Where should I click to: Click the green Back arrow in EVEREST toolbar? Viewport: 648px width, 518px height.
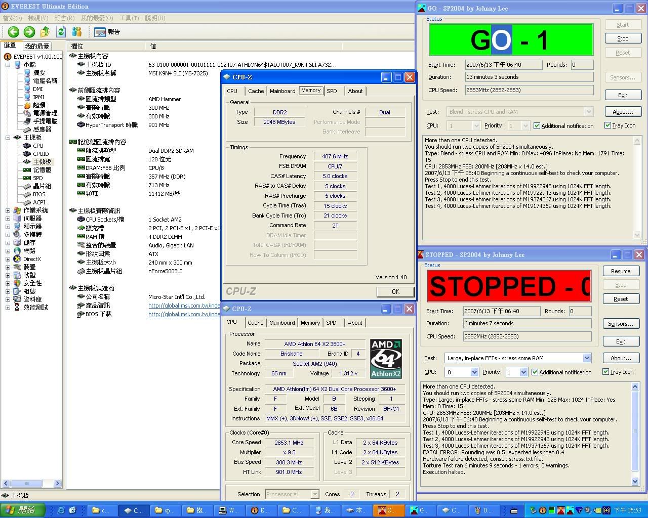pos(14,32)
